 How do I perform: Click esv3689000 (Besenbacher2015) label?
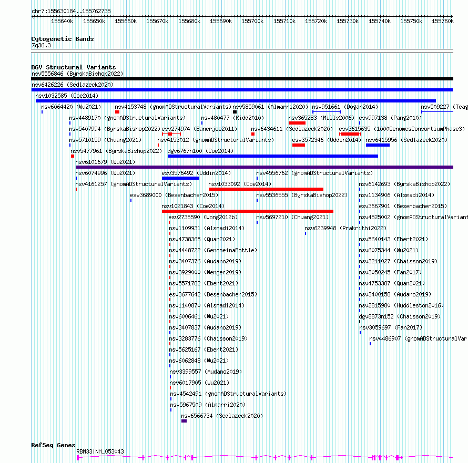pyautogui.click(x=174, y=195)
